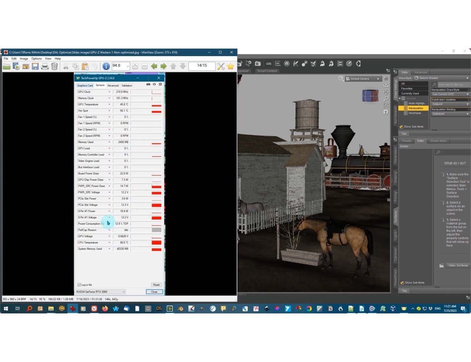Select IrfanView's save diskette icon

coord(35,66)
